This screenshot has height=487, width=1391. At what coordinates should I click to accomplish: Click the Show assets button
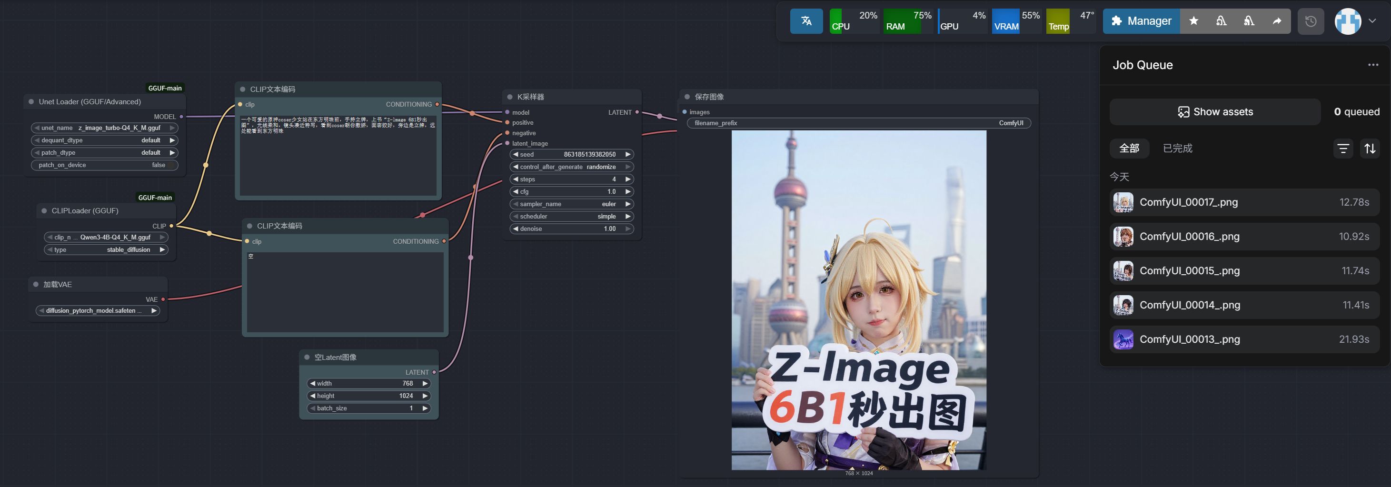pos(1215,112)
